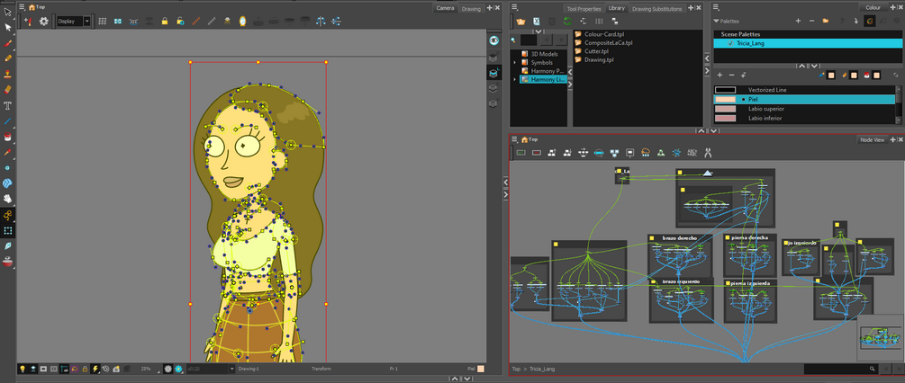This screenshot has height=383, width=905.
Task: Select the Labio inferior colour swatch
Action: coord(725,118)
